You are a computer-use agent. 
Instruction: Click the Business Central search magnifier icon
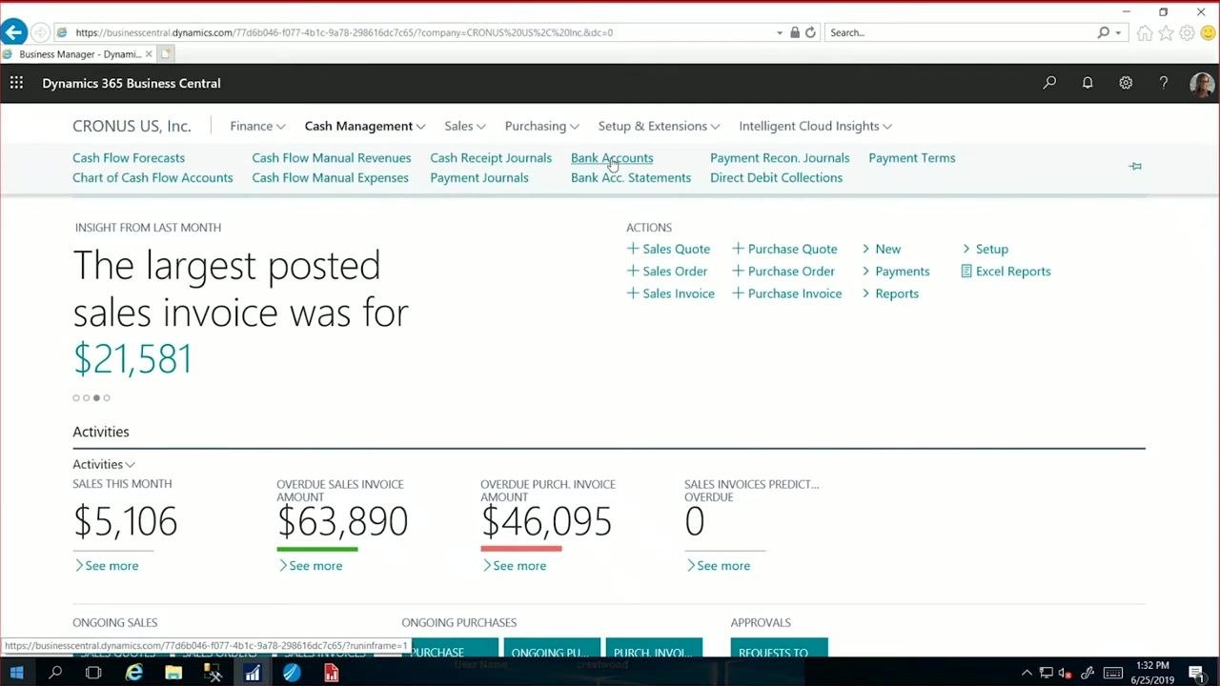pos(1049,83)
